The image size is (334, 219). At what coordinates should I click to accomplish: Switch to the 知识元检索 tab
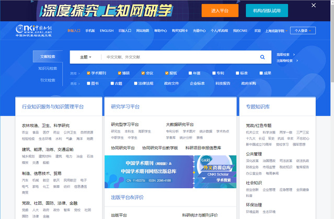coord(48,68)
